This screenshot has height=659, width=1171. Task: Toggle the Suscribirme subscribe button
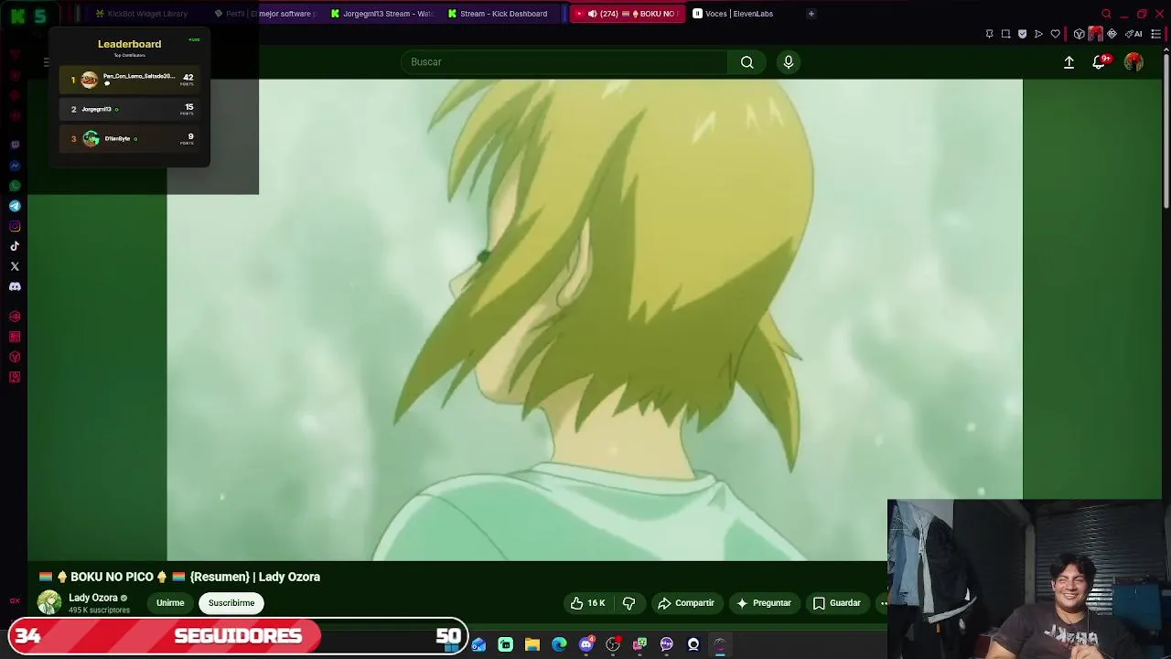pyautogui.click(x=231, y=603)
